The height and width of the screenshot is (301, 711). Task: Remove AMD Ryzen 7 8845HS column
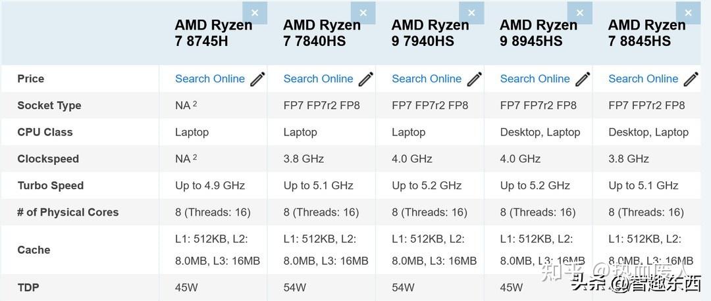(689, 13)
